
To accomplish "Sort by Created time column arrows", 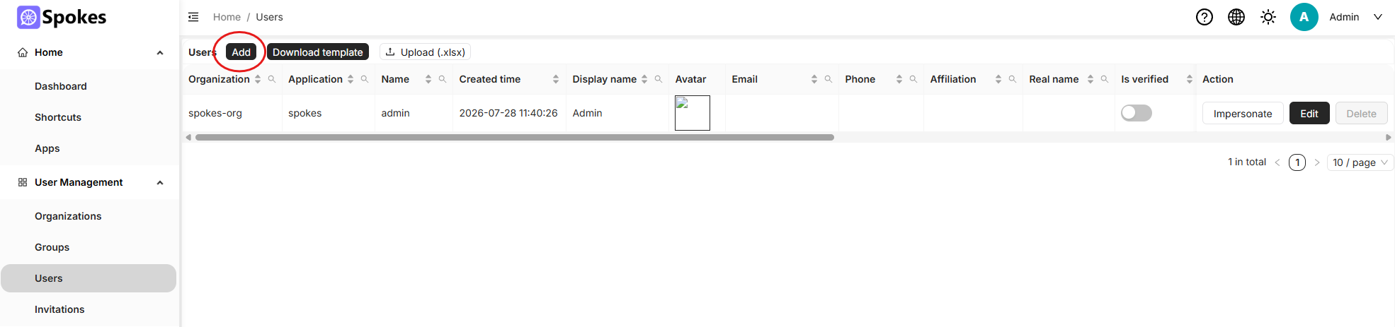I will (x=556, y=79).
